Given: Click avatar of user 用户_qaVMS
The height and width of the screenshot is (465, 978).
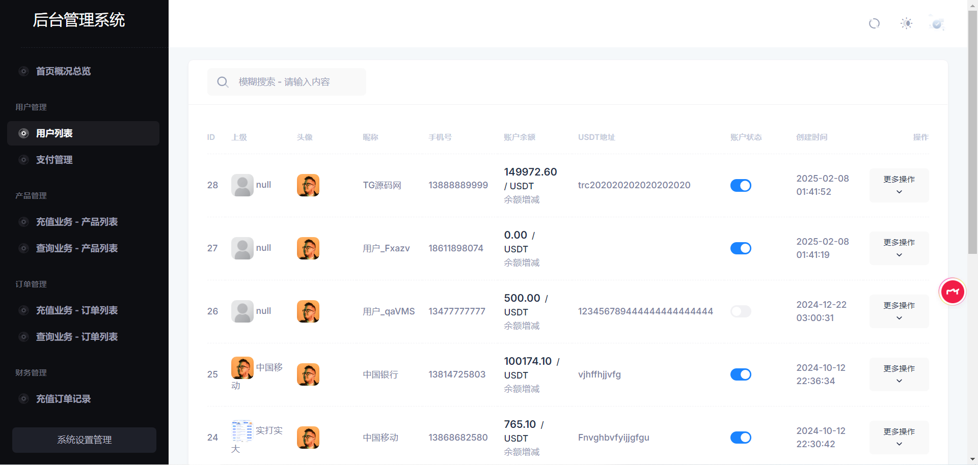Looking at the screenshot, I should [308, 311].
